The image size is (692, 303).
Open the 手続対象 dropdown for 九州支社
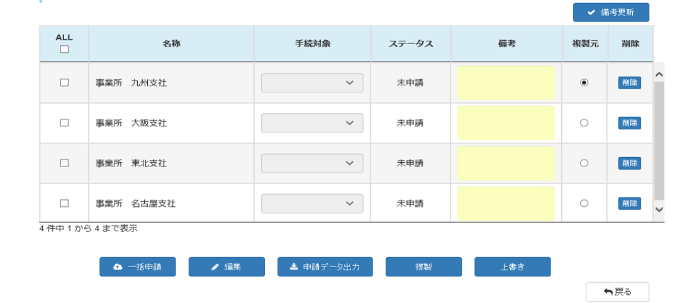(312, 83)
